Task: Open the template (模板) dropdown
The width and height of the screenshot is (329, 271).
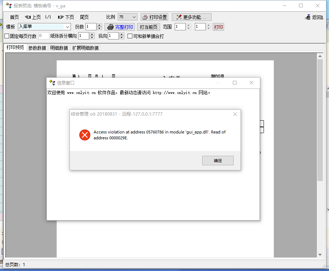Action: pos(67,27)
